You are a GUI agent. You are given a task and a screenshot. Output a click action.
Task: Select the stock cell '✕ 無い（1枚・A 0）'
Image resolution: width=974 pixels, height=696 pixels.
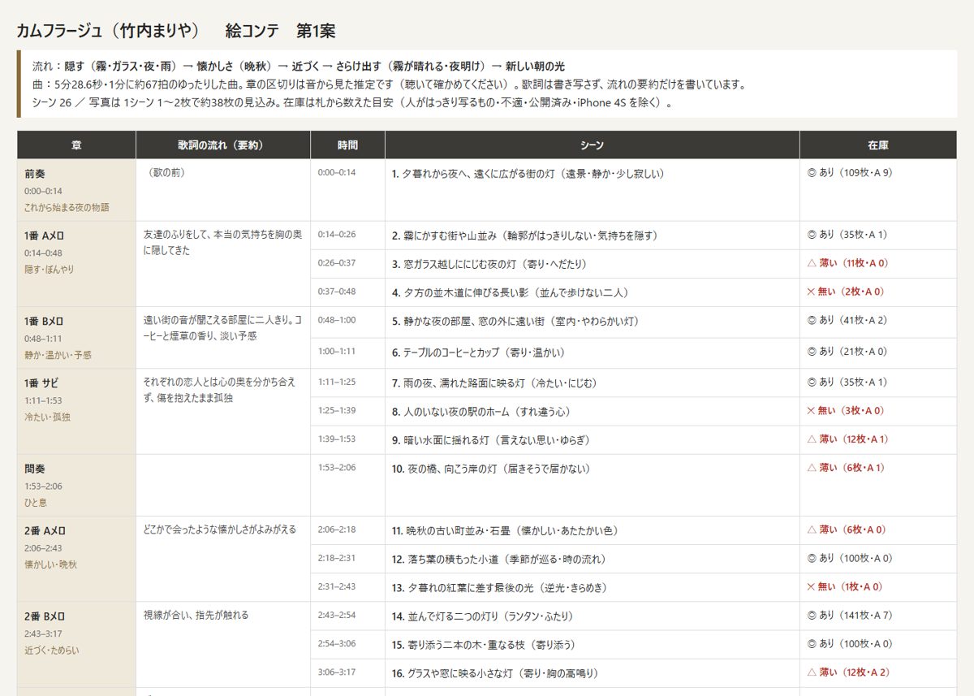coord(878,587)
